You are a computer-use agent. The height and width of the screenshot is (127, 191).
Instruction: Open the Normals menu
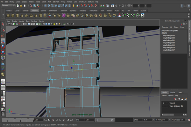69,2
